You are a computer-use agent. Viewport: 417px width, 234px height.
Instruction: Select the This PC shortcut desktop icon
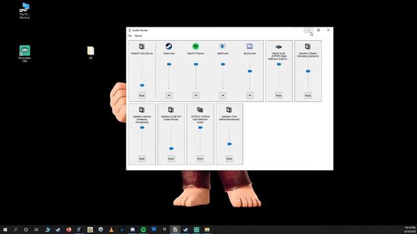click(x=25, y=10)
